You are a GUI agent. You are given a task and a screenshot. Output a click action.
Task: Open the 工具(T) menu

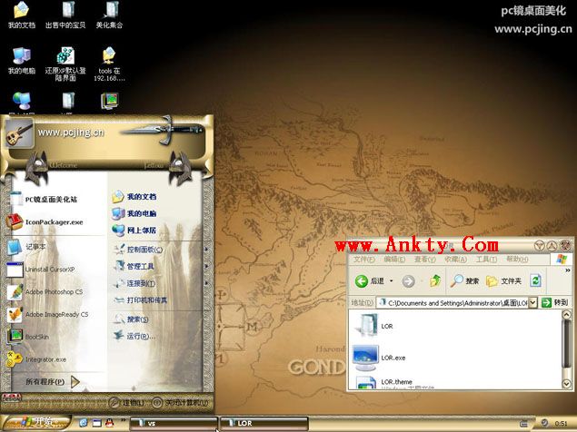pyautogui.click(x=486, y=260)
